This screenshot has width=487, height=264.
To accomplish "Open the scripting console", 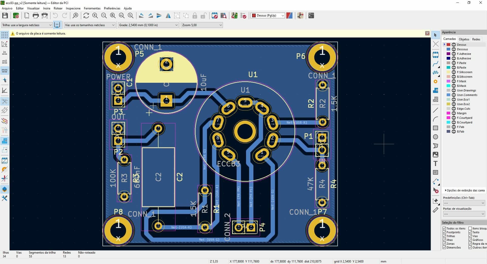I will [x=311, y=15].
